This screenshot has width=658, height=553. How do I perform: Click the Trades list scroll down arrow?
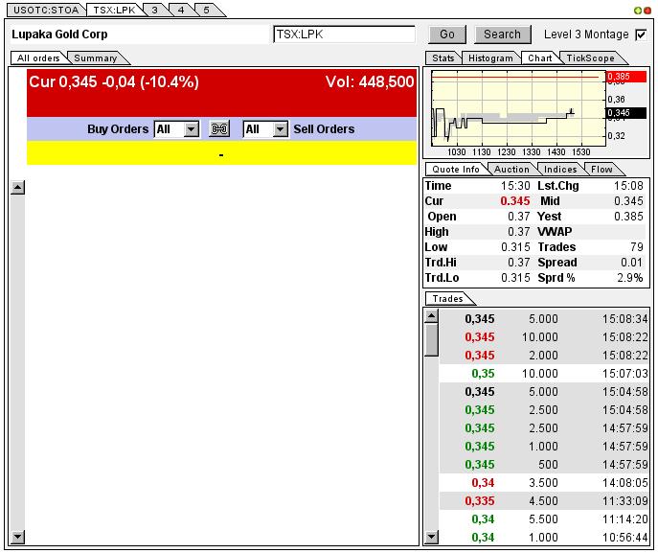(431, 537)
